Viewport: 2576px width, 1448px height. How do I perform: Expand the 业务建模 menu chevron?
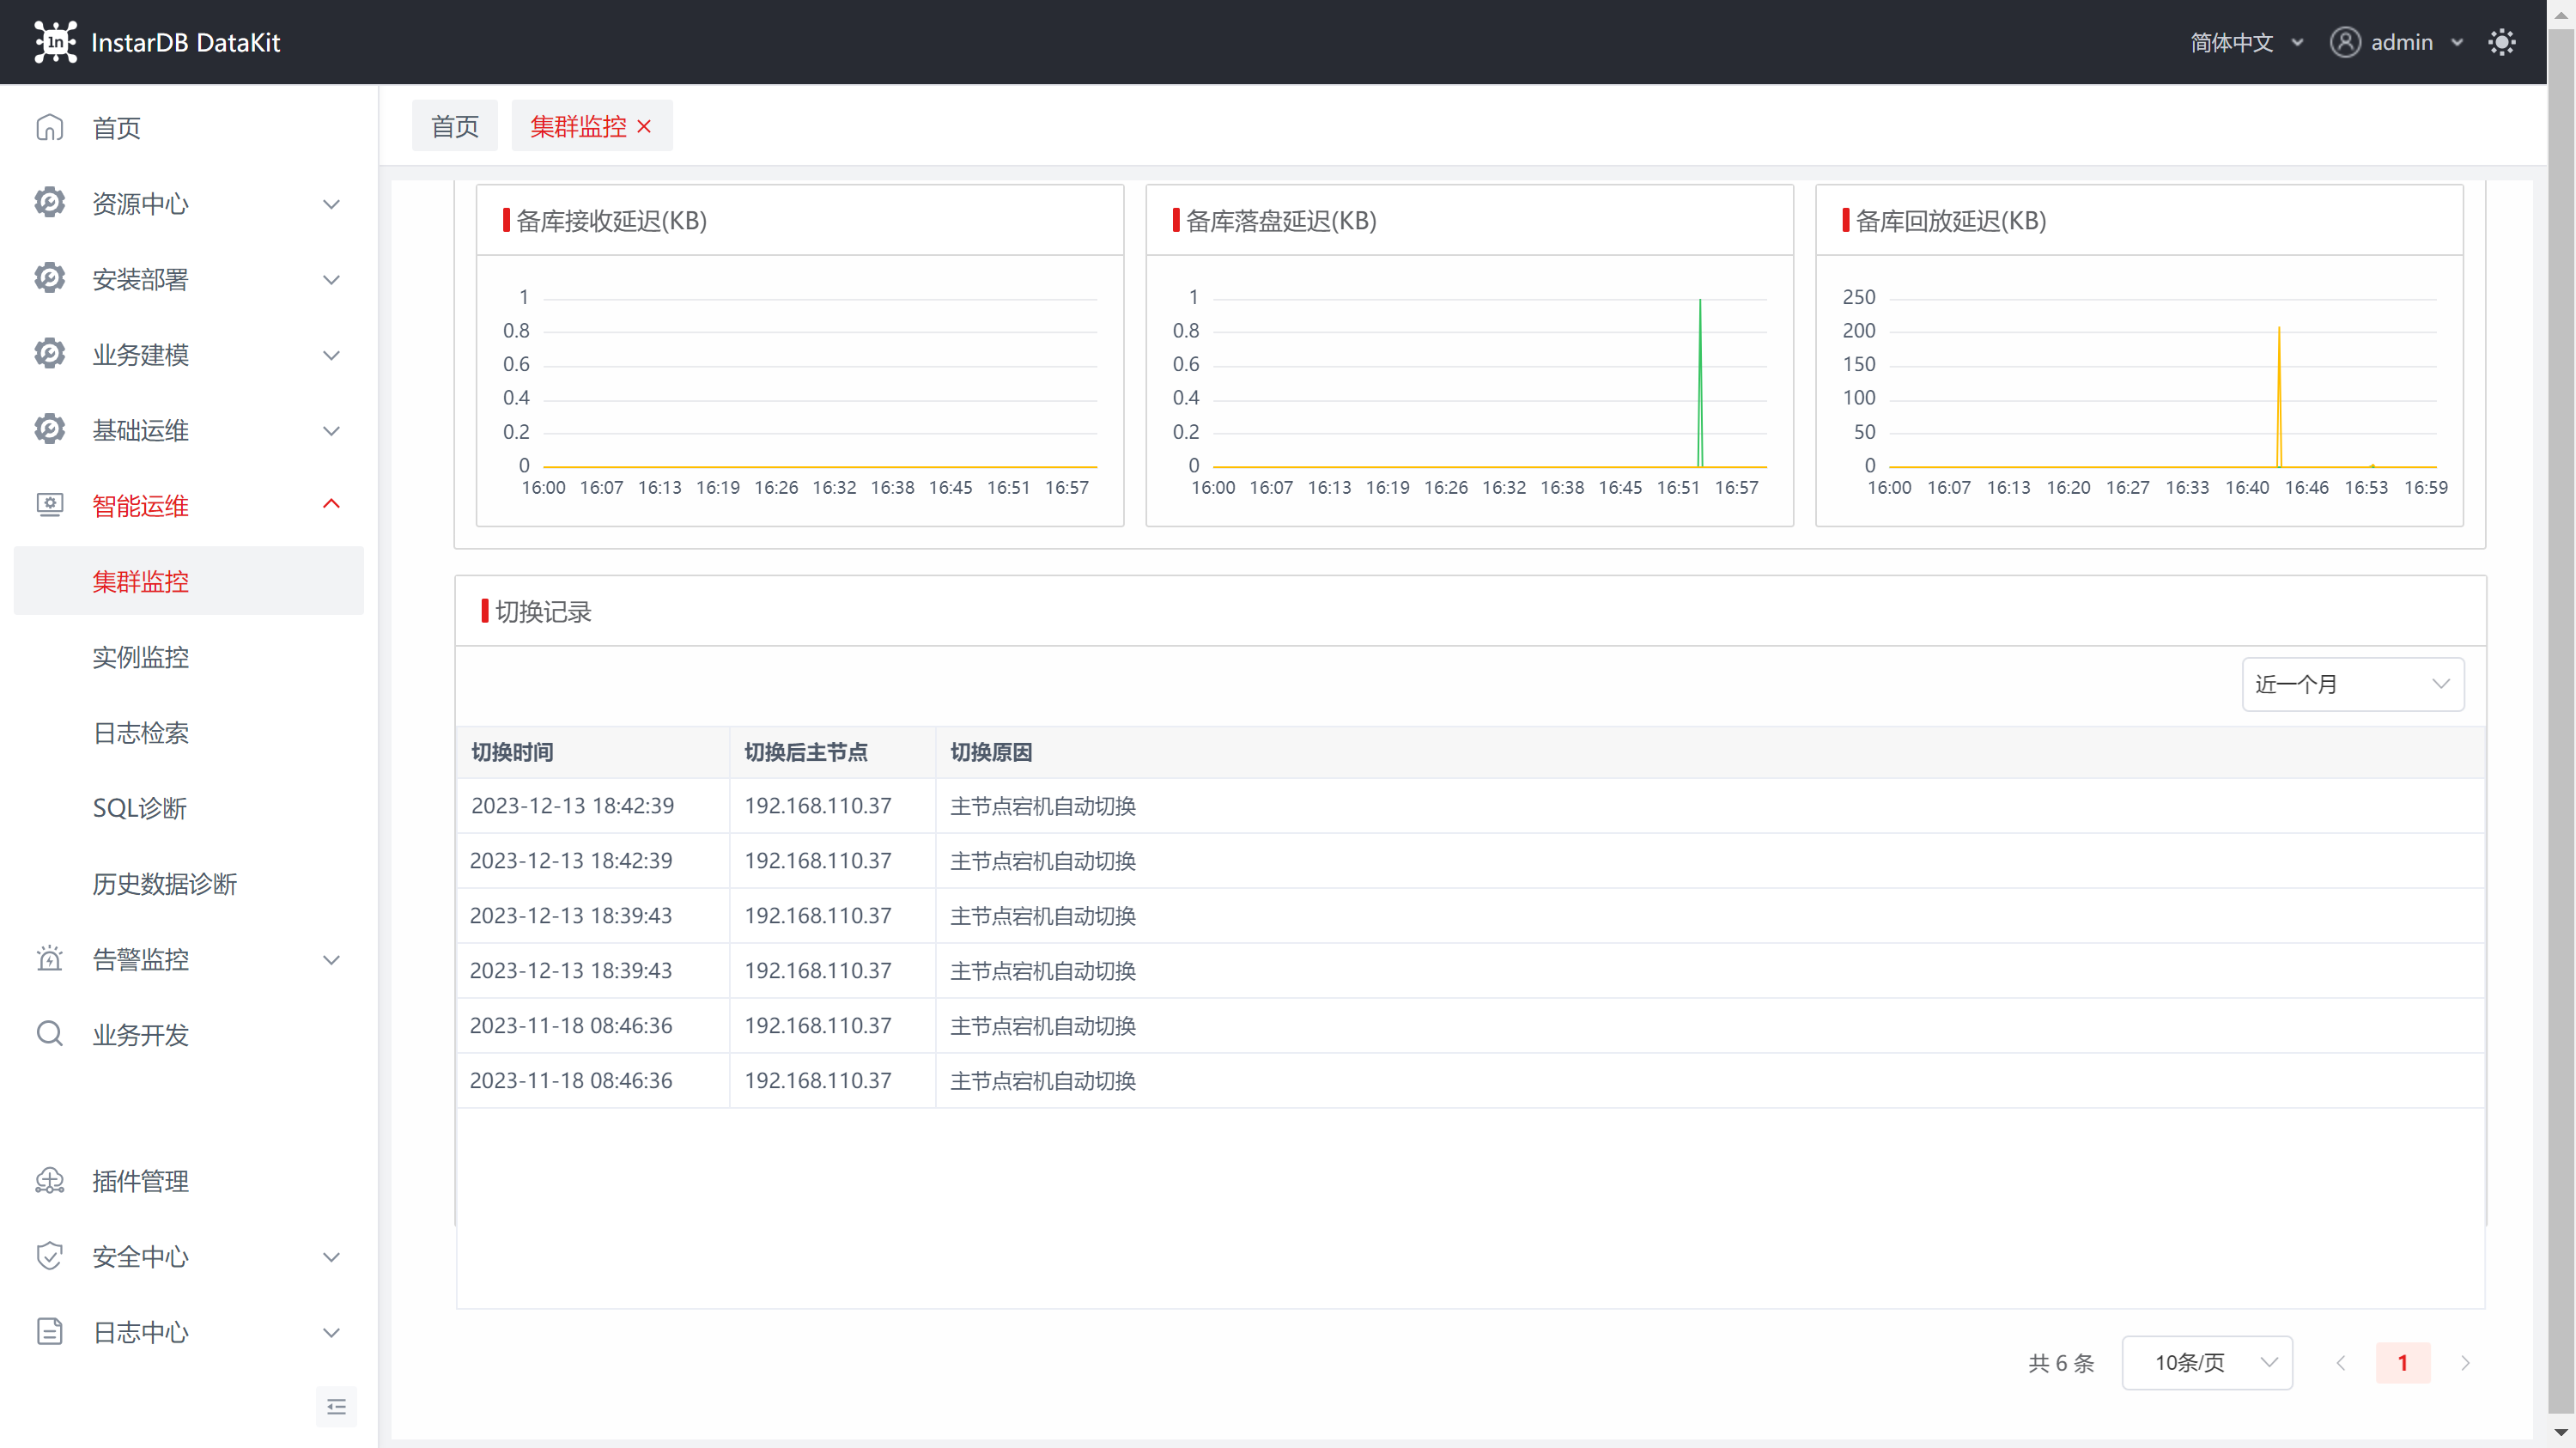point(331,355)
